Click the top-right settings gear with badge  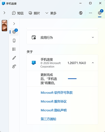pos(100,13)
